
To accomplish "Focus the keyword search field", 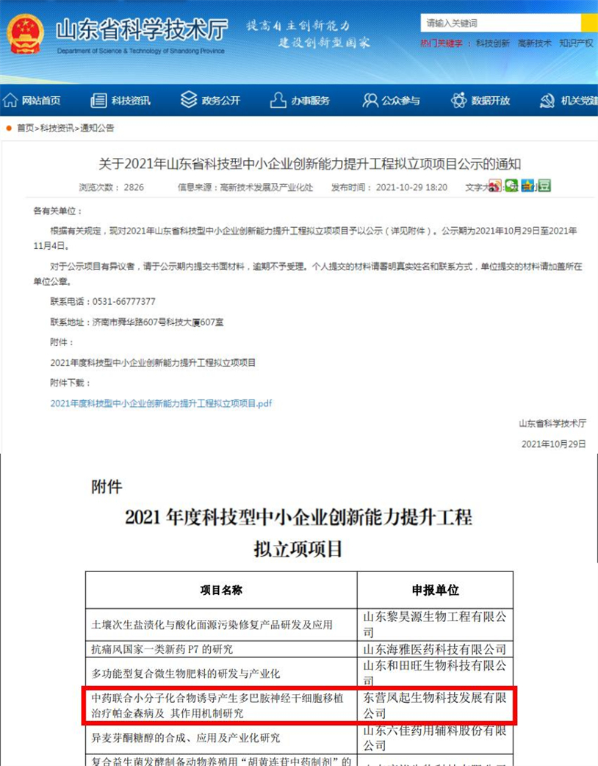I will pyautogui.click(x=501, y=23).
